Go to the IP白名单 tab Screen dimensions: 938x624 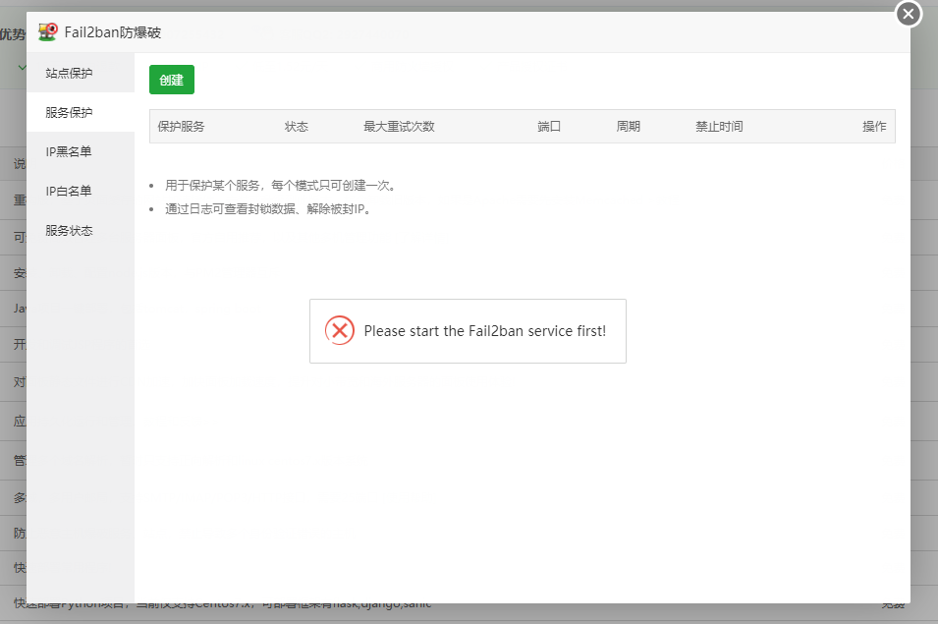(x=69, y=192)
